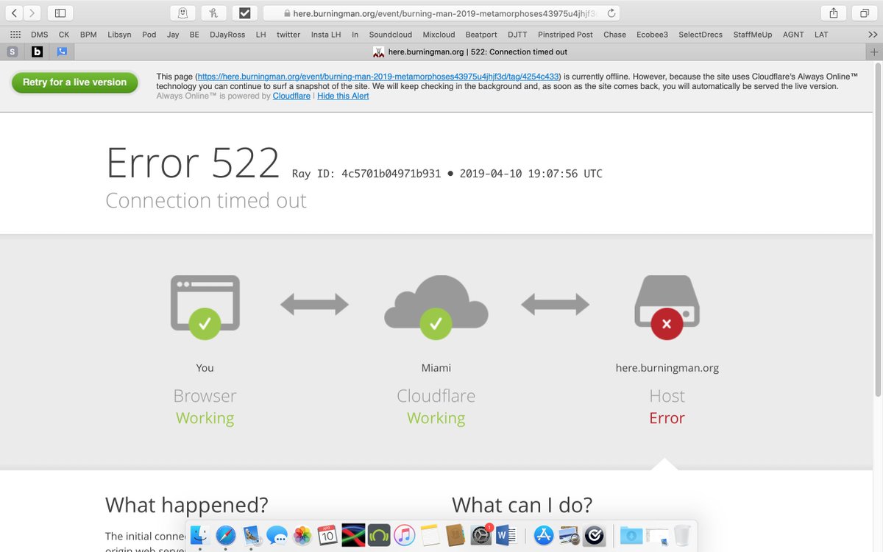Click the checkmark extension toolbar icon
This screenshot has height=552, width=883.
tap(244, 13)
